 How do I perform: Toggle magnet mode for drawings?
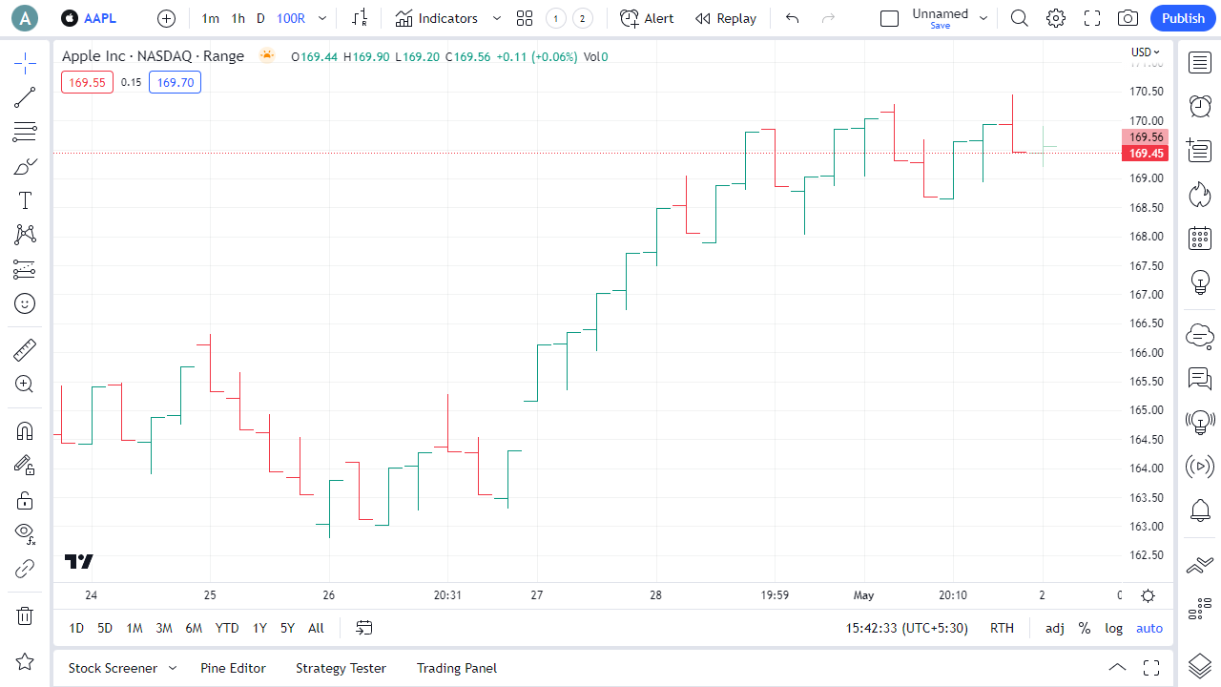[x=25, y=431]
